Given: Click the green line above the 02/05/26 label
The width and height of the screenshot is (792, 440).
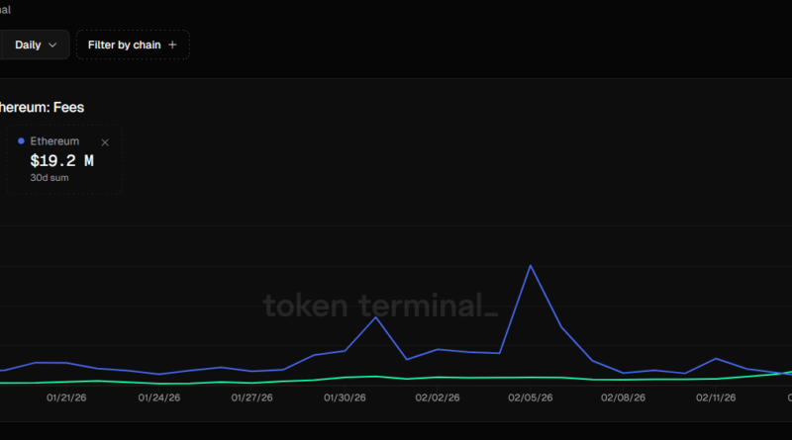Looking at the screenshot, I should (531, 378).
